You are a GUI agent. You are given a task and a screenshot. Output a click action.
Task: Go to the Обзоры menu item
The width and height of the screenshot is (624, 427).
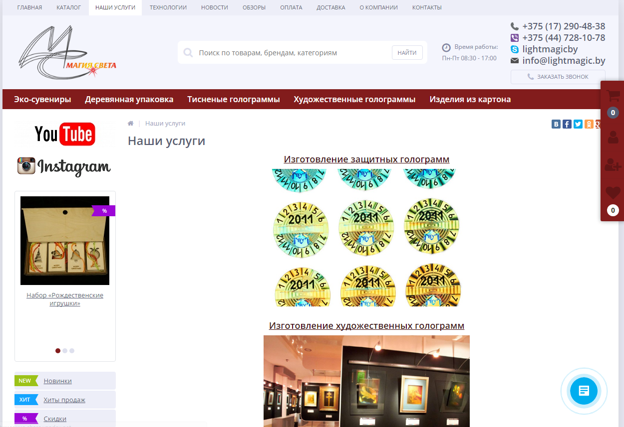254,7
